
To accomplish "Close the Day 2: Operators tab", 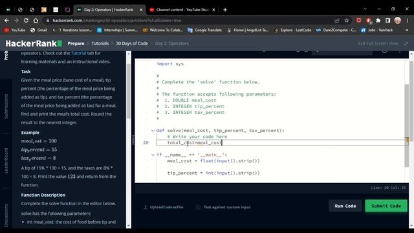I will click(141, 10).
